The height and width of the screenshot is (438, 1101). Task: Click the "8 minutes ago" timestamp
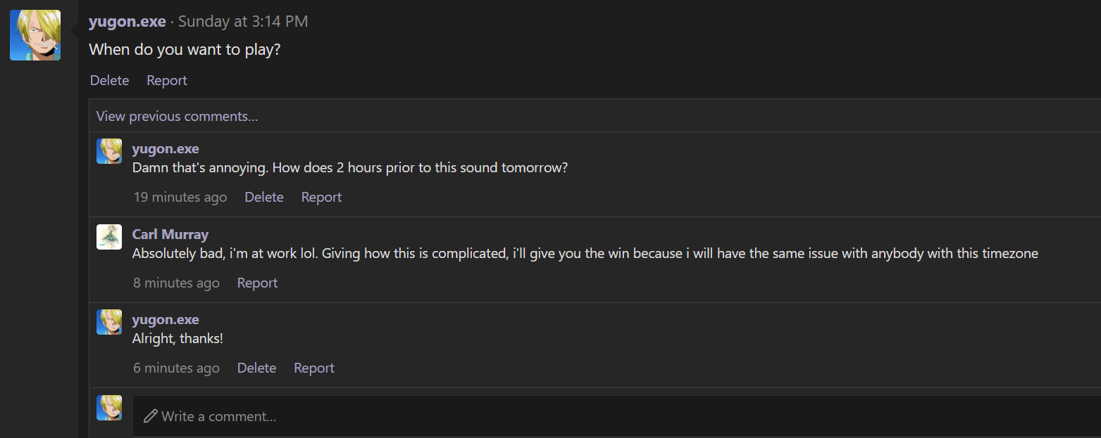coord(176,283)
